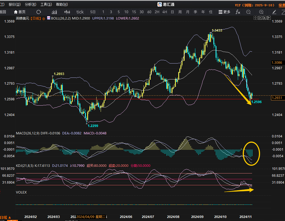285x221 pixels.
Task: Open the 分析(R) menu
Action: (30, 4)
